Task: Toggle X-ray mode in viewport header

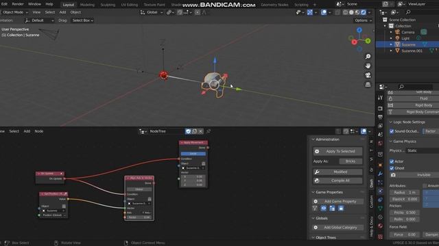Action: point(337,12)
